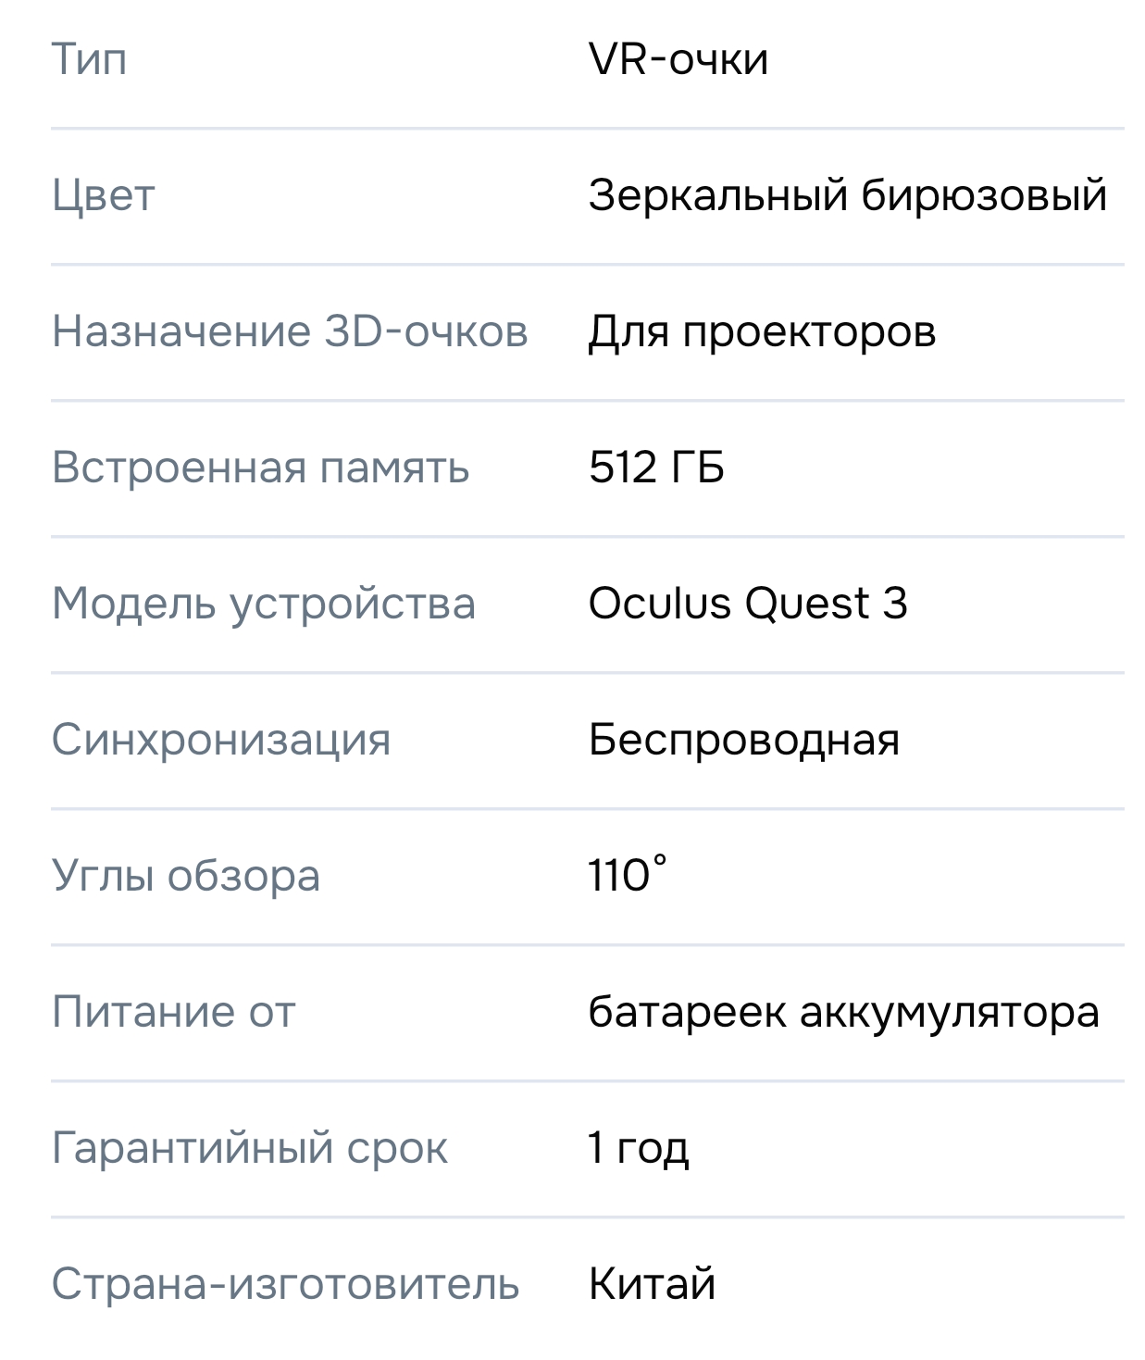
Task: Click the "Назначение 3D-очков" label
Action: coord(290,331)
